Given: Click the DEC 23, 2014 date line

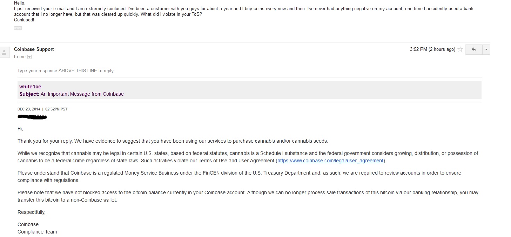Looking at the screenshot, I should point(42,109).
